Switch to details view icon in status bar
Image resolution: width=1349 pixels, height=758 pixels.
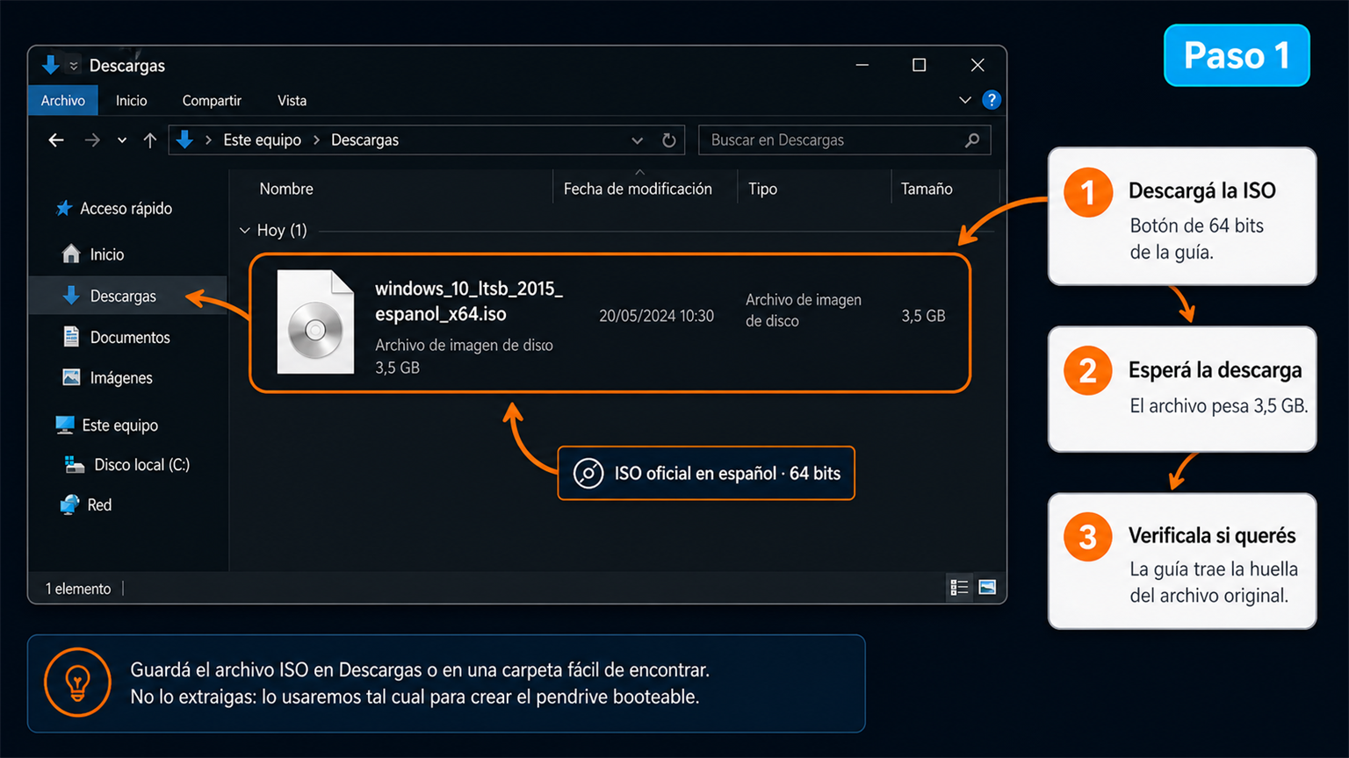click(959, 588)
